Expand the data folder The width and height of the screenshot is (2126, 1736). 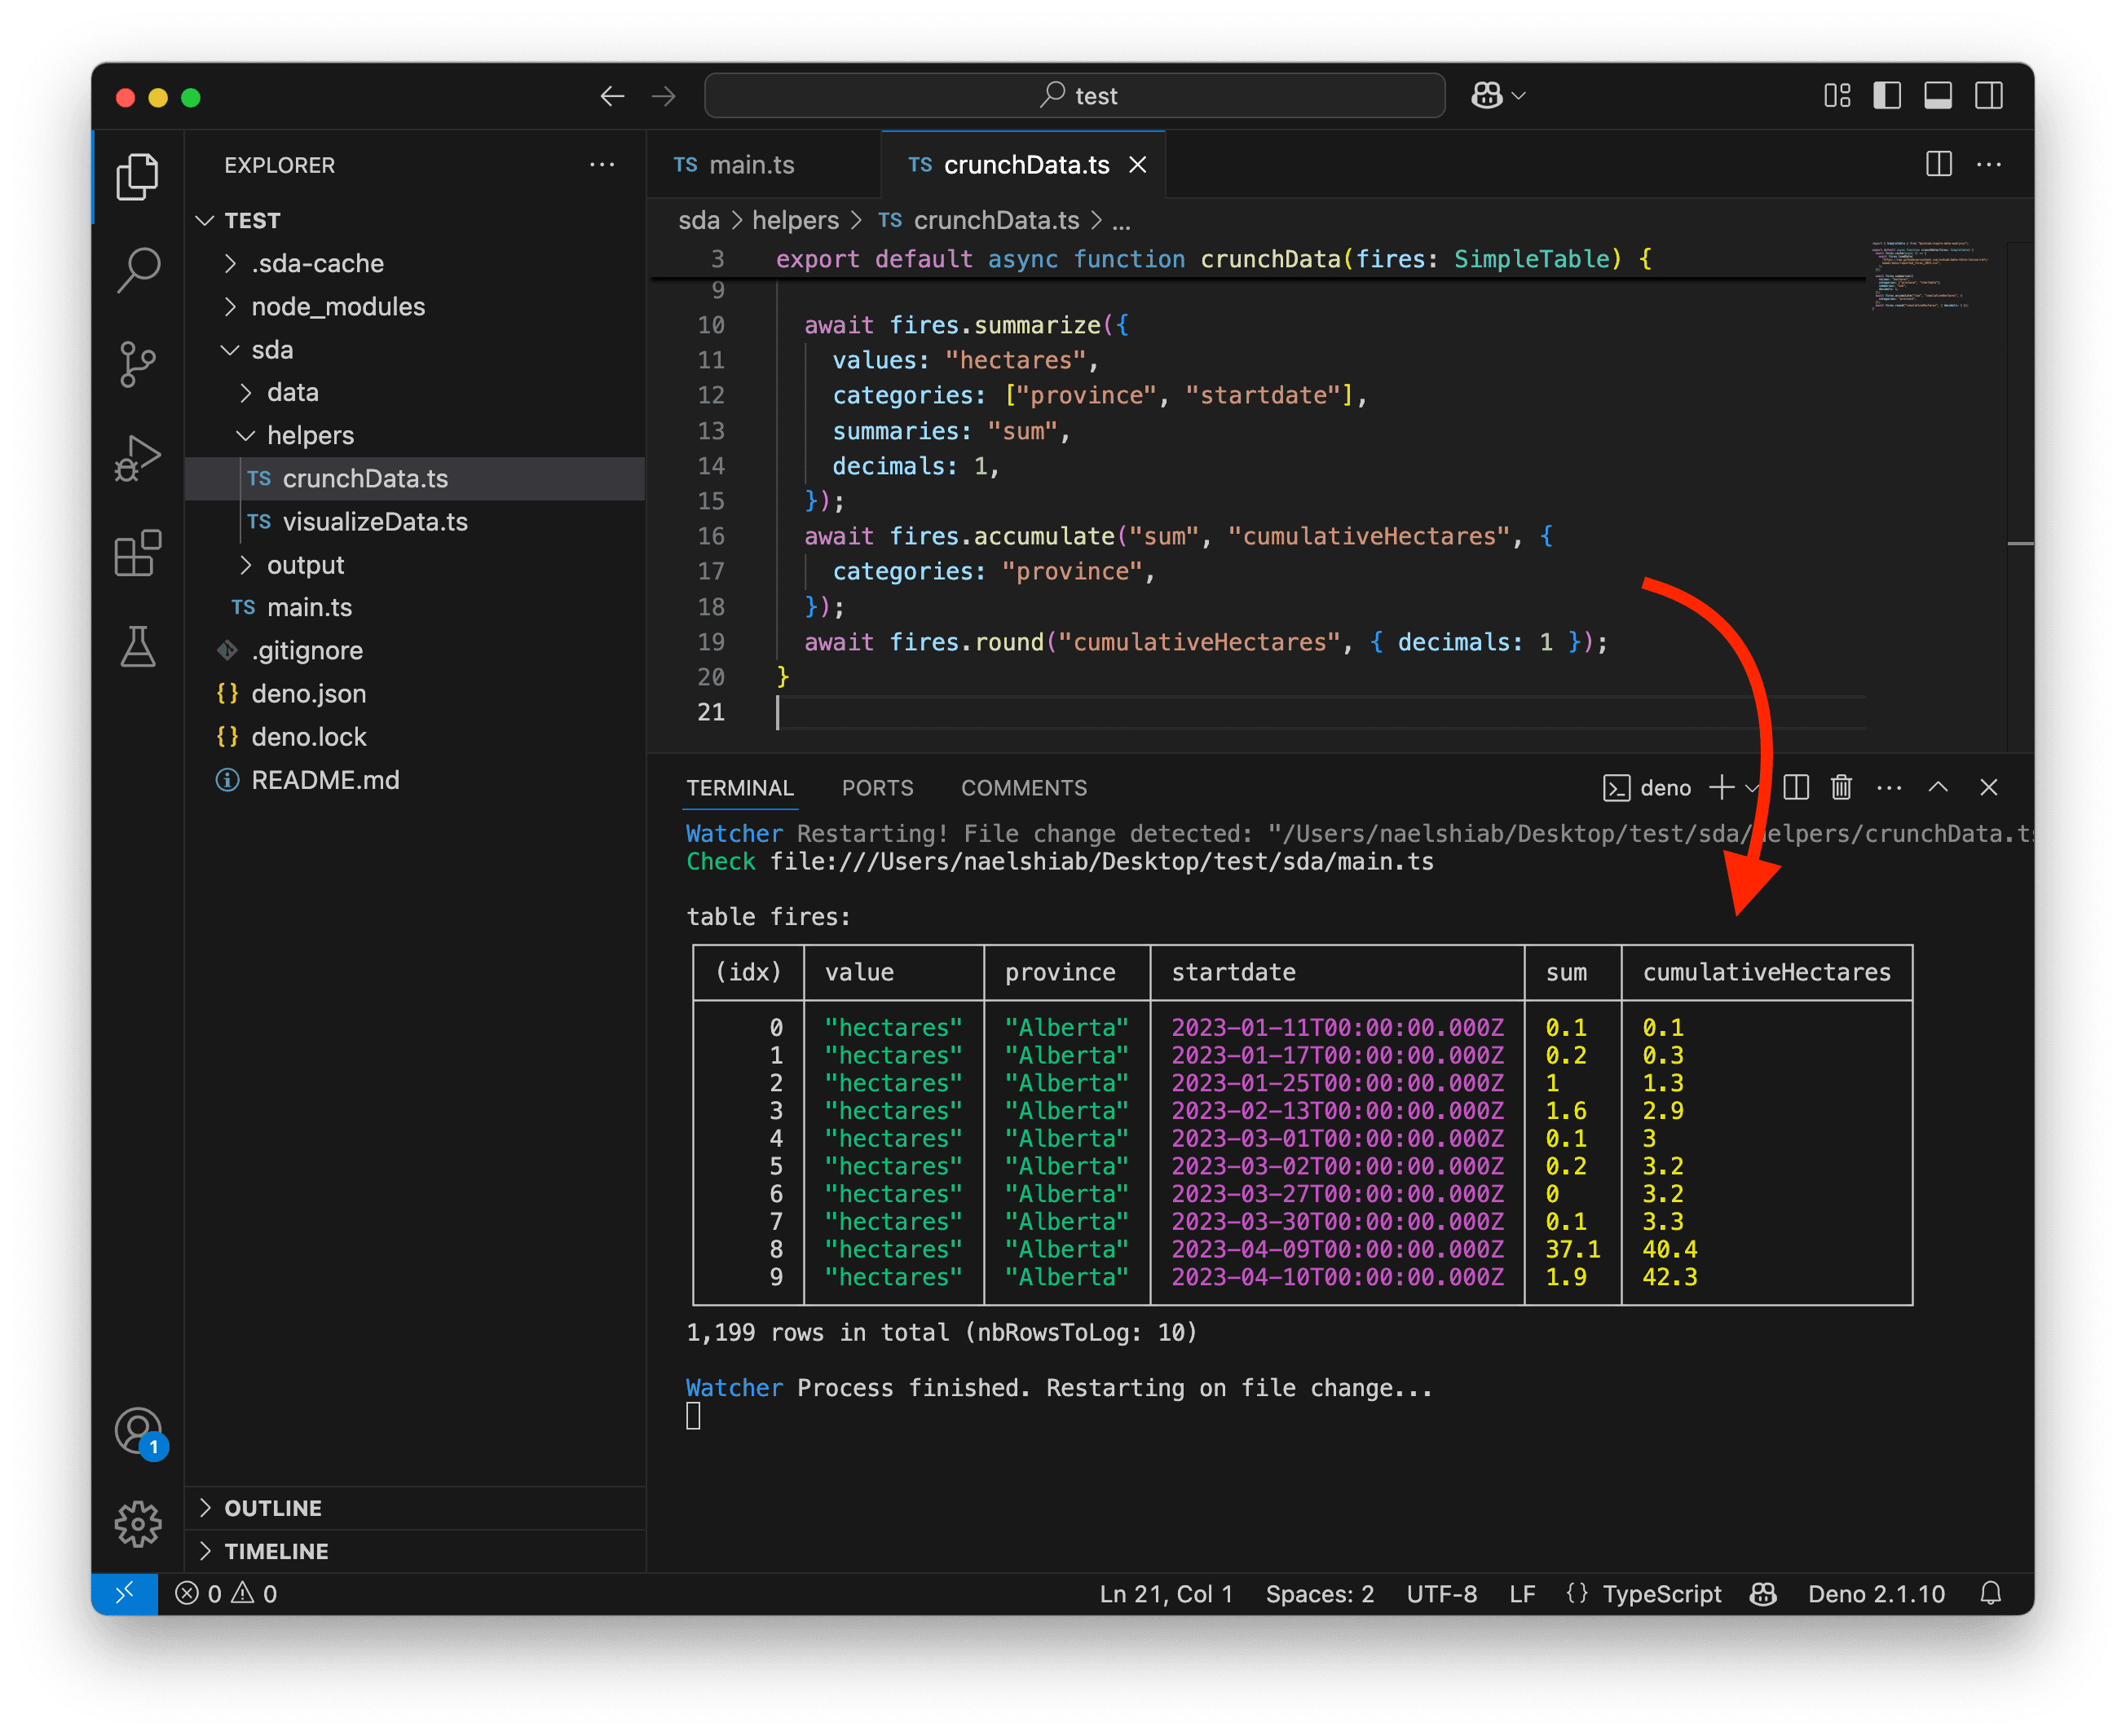pyautogui.click(x=415, y=392)
